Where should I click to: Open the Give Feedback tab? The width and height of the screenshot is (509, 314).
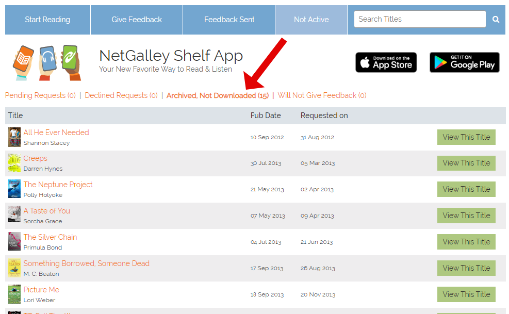[x=137, y=20]
